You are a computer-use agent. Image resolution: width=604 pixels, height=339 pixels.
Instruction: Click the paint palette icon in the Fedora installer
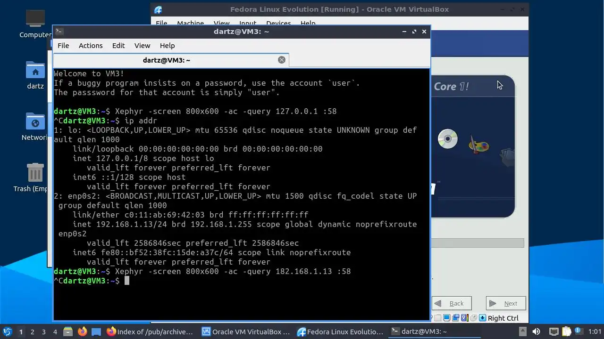coord(478,145)
